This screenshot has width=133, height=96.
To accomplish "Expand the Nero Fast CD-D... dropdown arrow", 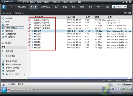I will [24, 74].
